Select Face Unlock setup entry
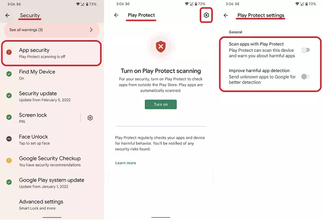This screenshot has width=323, height=220. (x=52, y=140)
